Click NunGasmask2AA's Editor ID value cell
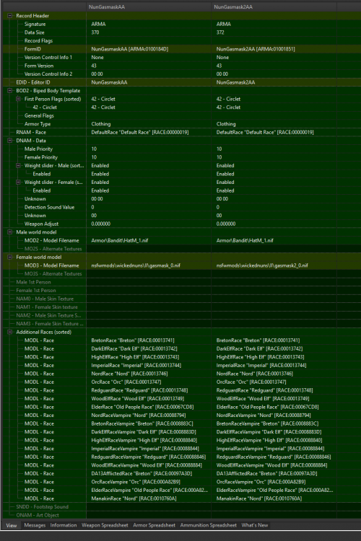The height and width of the screenshot is (541, 361). click(274, 82)
